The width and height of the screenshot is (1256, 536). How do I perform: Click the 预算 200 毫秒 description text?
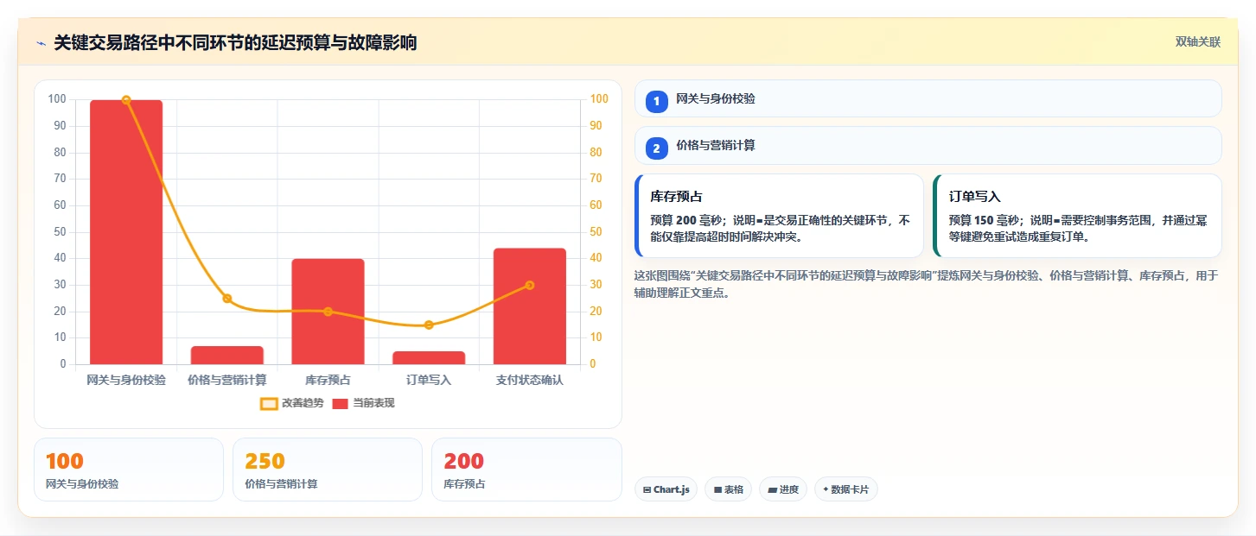point(781,228)
